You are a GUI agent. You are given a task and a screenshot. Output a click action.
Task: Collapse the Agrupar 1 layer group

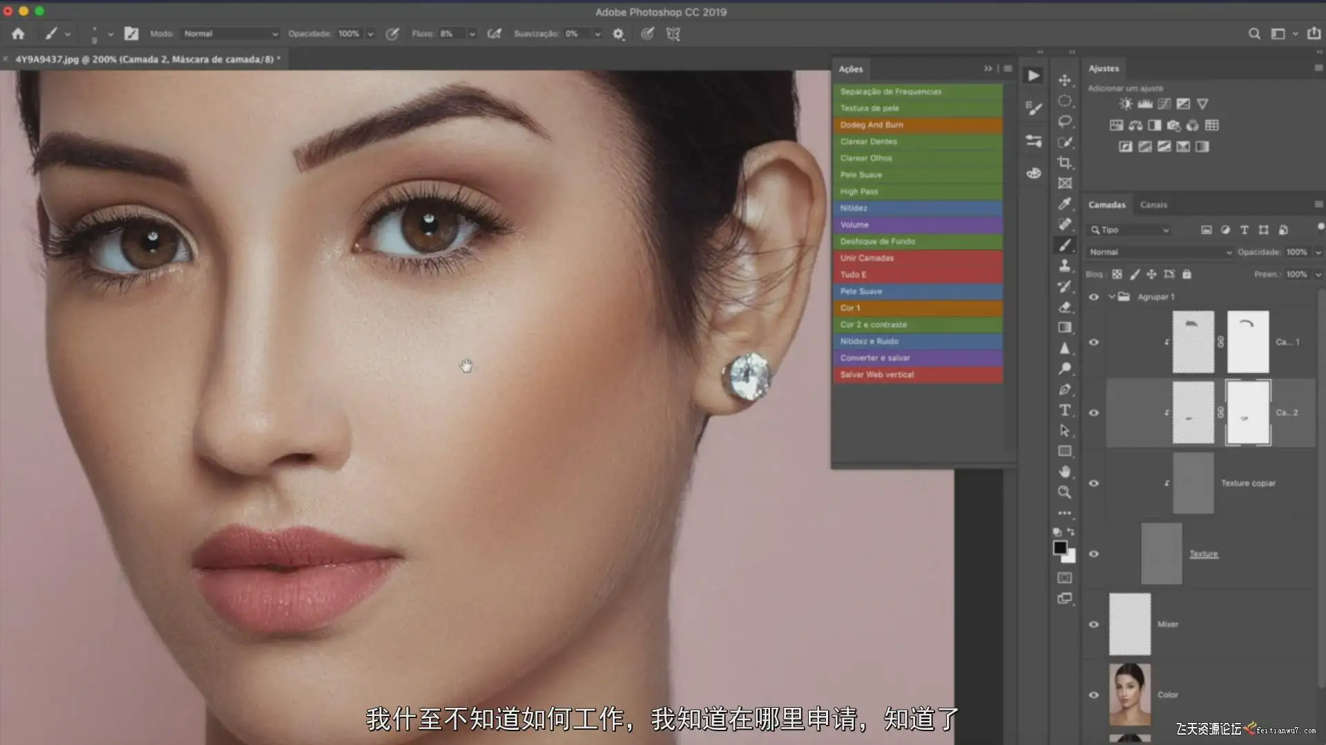tap(1111, 297)
